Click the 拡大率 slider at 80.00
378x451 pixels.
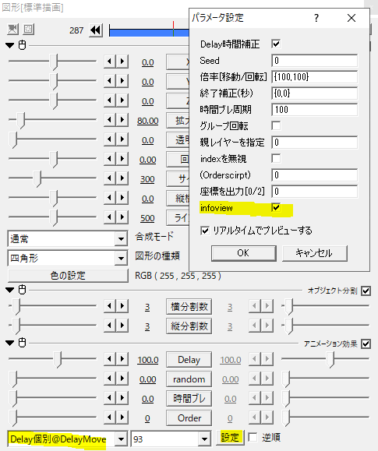[x=52, y=120]
